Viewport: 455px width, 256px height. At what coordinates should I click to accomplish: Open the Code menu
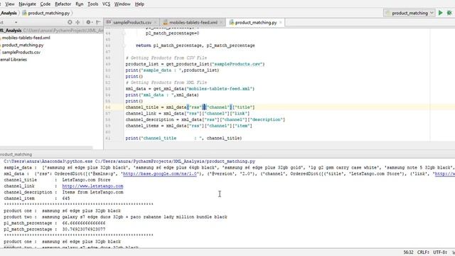(x=45, y=4)
